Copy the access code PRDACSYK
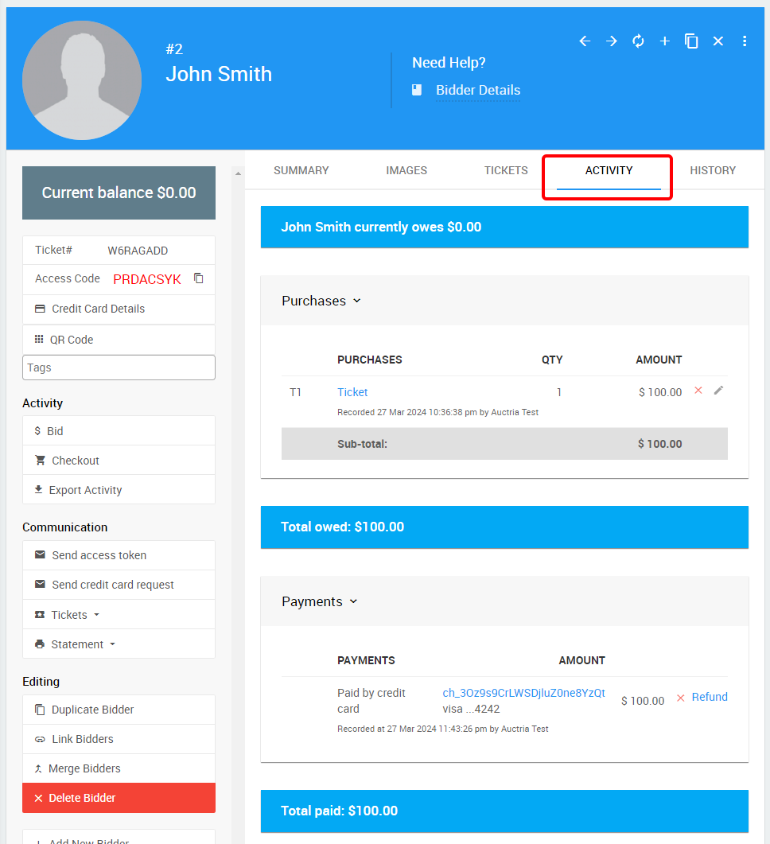The width and height of the screenshot is (770, 844). [199, 278]
